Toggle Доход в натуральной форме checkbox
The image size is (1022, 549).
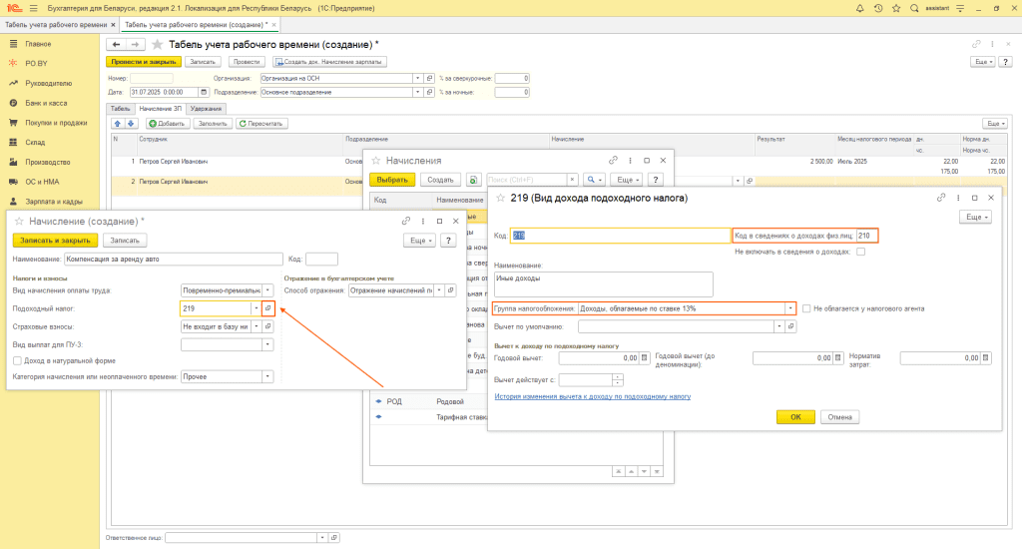(x=18, y=360)
